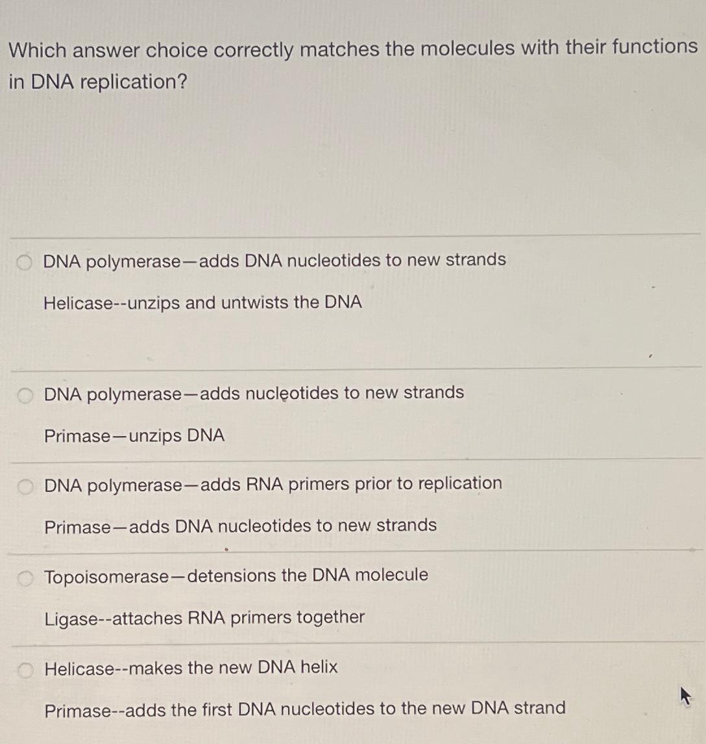The height and width of the screenshot is (744, 706).
Task: Select the first answer's radio button
Action: [23, 261]
